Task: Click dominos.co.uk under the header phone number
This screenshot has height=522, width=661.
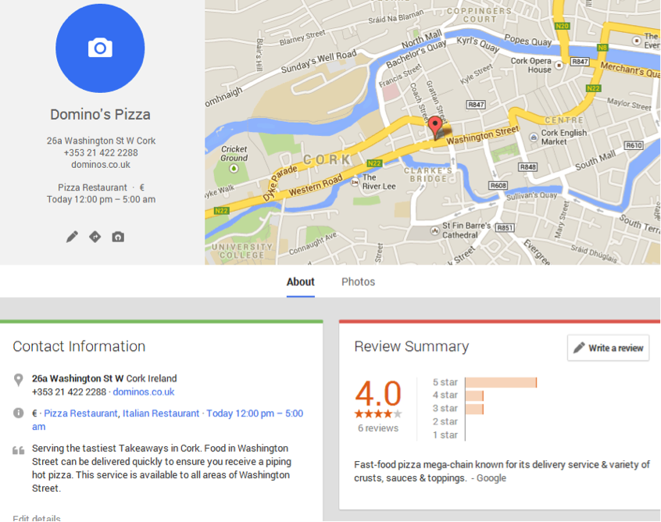Action: tap(101, 165)
